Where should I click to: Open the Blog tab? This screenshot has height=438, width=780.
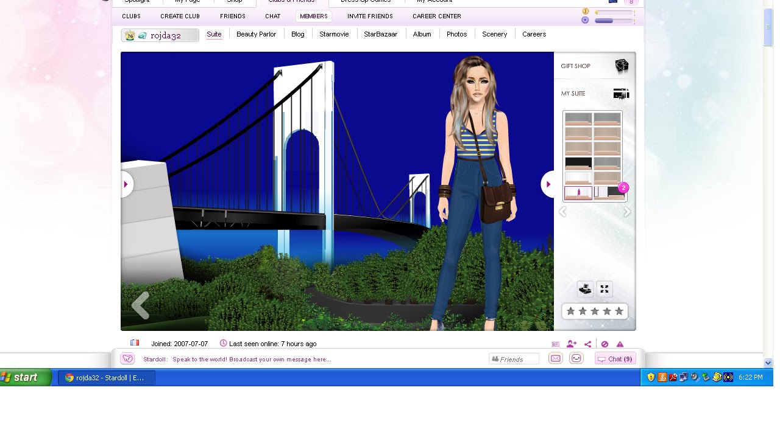[298, 34]
